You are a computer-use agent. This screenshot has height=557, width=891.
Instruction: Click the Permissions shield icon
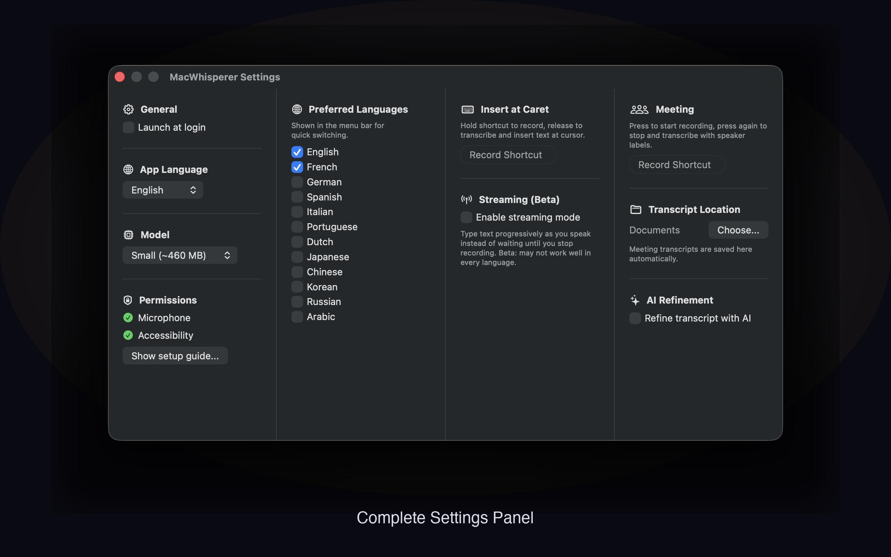pos(128,300)
